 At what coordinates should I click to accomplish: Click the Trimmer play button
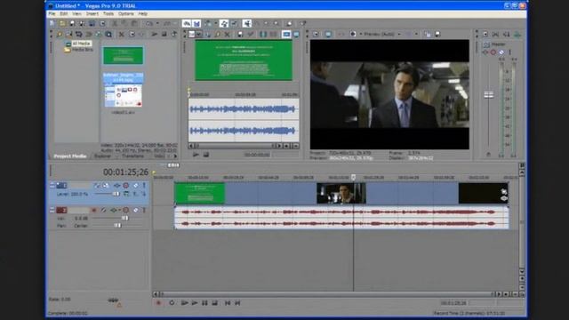[x=196, y=155]
